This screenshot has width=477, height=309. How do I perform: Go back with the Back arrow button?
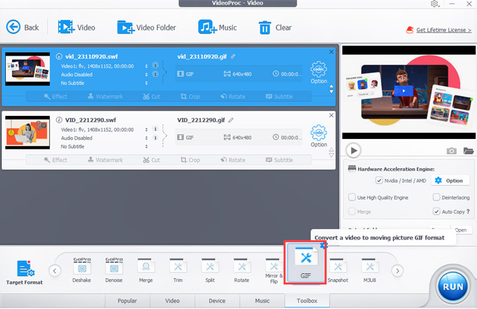(x=23, y=27)
